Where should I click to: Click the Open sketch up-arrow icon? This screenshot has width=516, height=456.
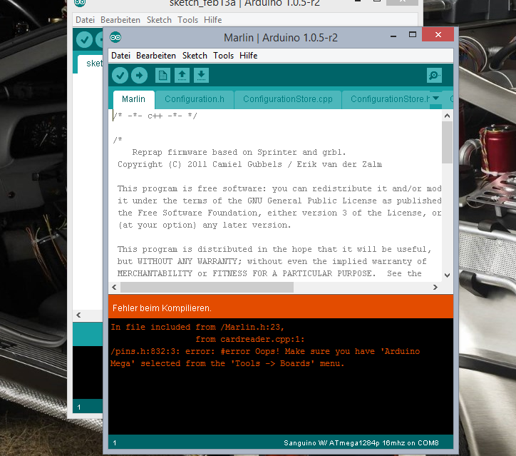pyautogui.click(x=182, y=75)
